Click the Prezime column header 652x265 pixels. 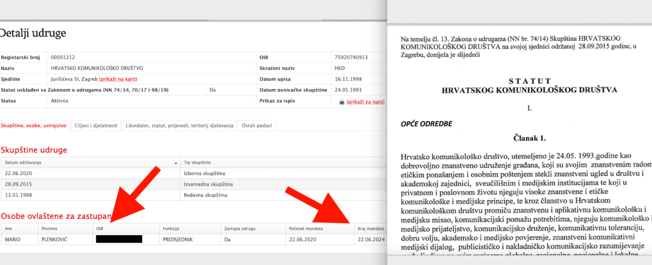pyautogui.click(x=65, y=229)
